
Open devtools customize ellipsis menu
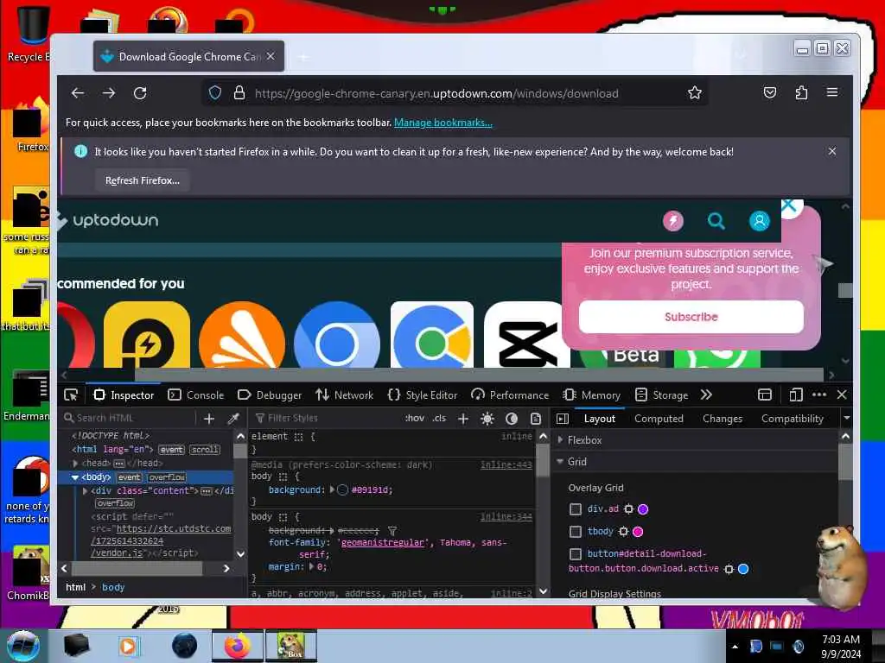(x=819, y=395)
